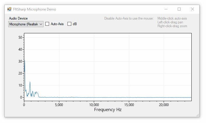Click the 50 tick label on y-axis
This screenshot has height=123, width=206.
click(x=20, y=37)
